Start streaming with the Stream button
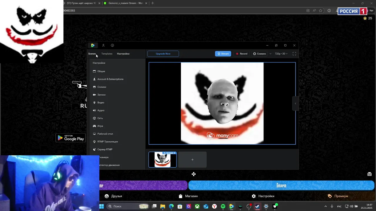 click(x=223, y=54)
